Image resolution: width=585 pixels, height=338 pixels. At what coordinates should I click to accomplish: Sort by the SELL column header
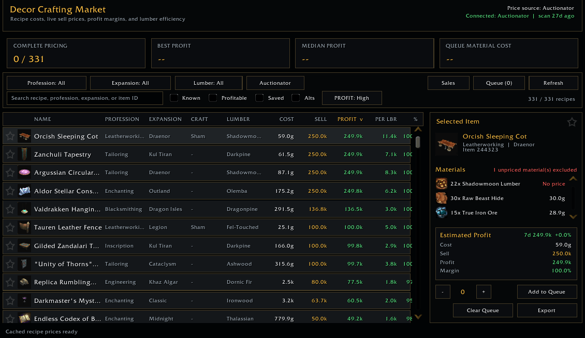click(320, 119)
